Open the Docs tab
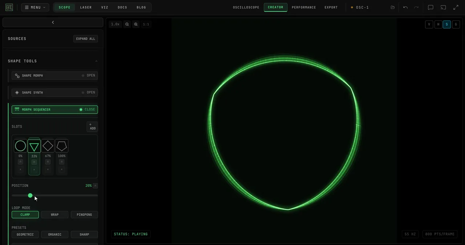Image resolution: width=465 pixels, height=245 pixels. tap(123, 7)
